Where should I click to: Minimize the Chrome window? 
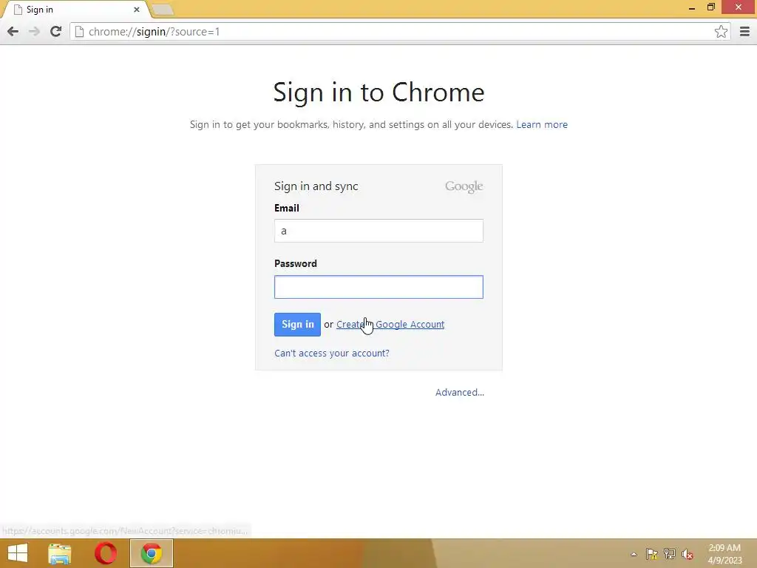coord(691,7)
